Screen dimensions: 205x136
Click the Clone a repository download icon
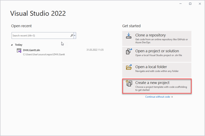pos(129,36)
